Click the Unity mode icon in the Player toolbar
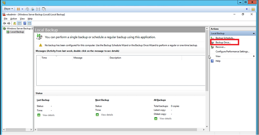Viewport: 259px width, 135px height. point(44,9)
